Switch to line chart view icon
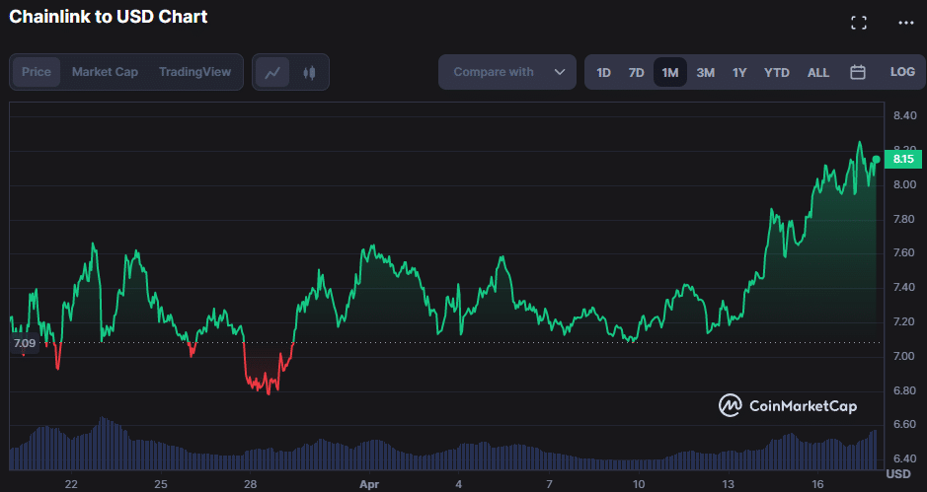 tap(272, 72)
